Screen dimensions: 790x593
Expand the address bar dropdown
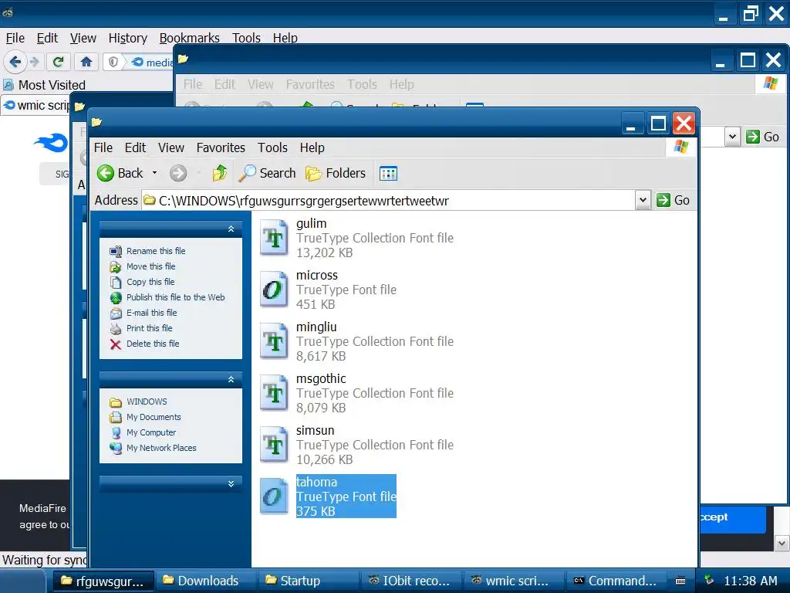643,200
